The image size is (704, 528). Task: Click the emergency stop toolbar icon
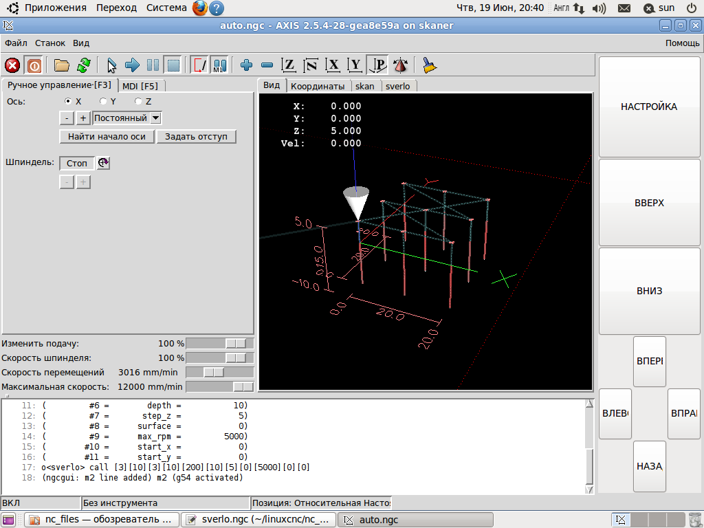(x=12, y=65)
